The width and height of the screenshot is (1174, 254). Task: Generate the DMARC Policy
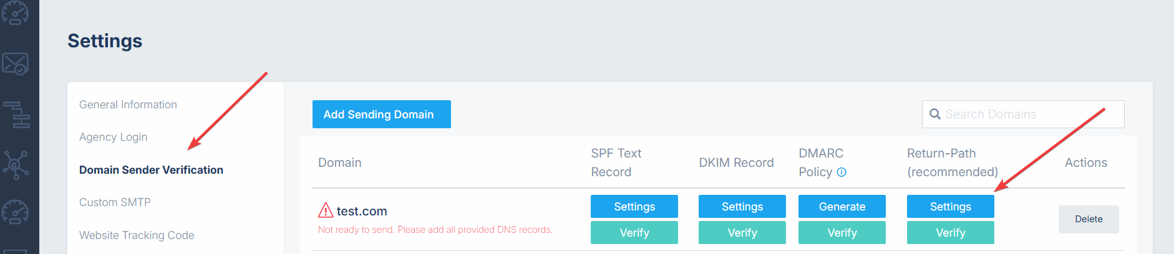point(842,207)
